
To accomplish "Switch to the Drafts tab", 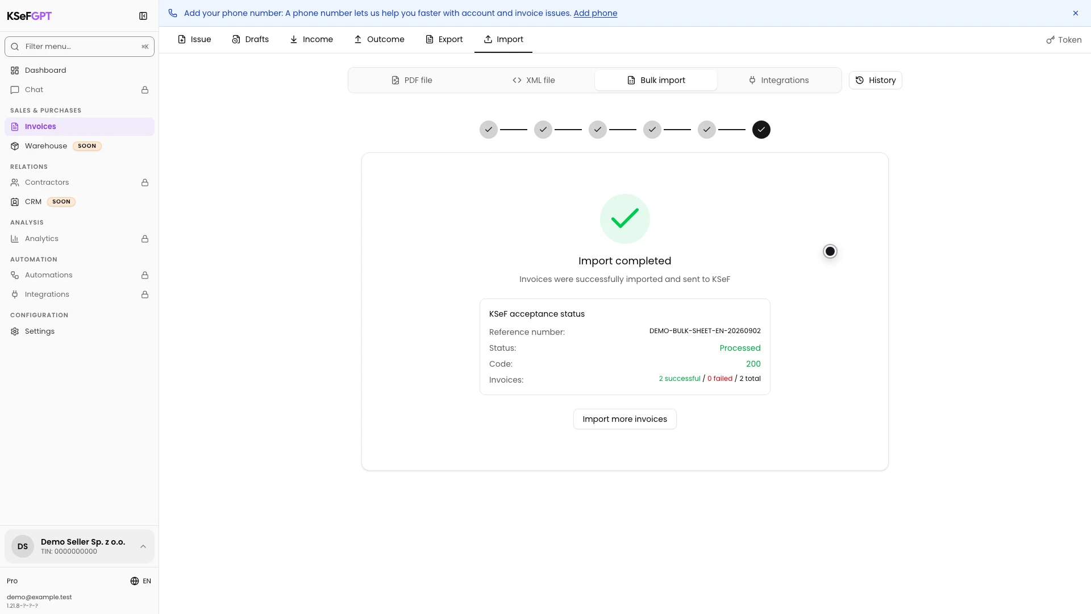I will pos(250,39).
